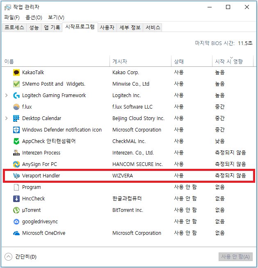258x268 pixels.
Task: Click the blank Program file icon
Action: coord(16,187)
